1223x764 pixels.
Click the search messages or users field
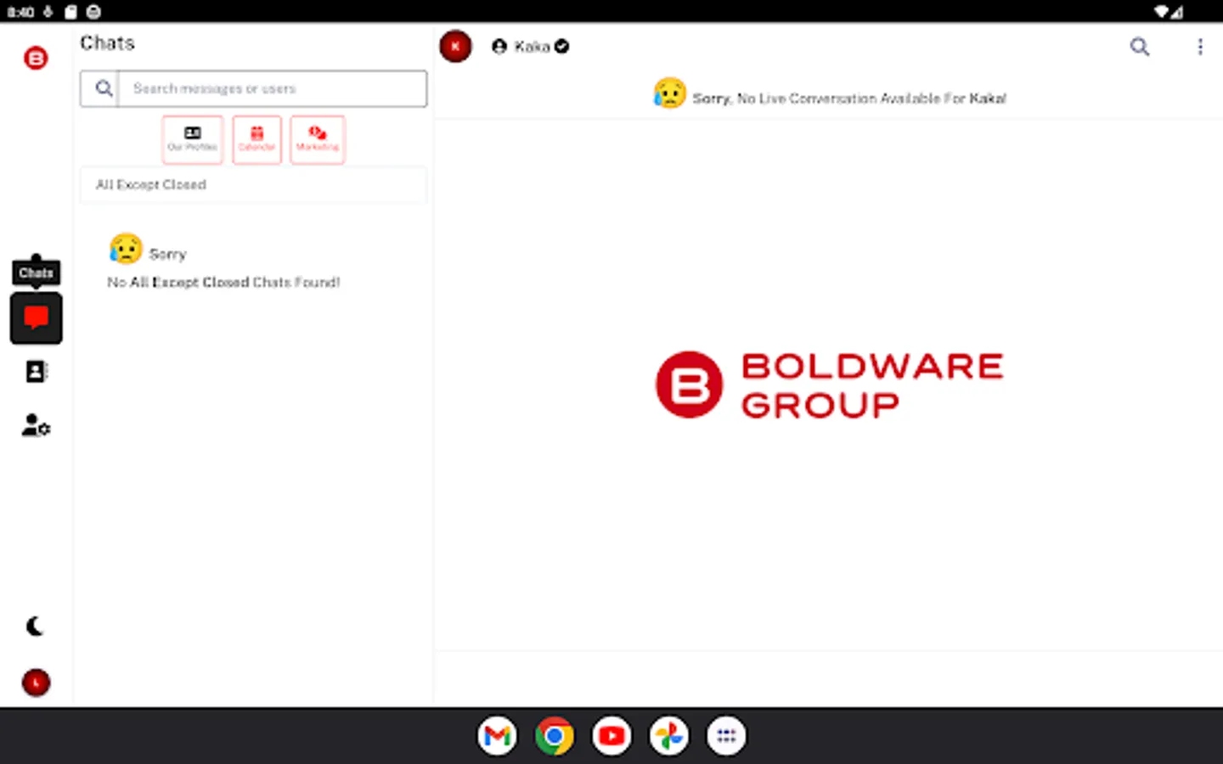click(272, 88)
